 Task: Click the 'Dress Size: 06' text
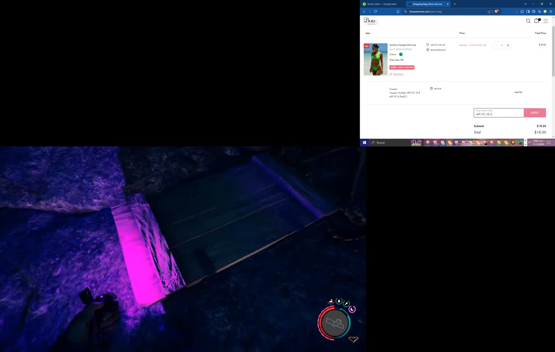click(x=396, y=60)
